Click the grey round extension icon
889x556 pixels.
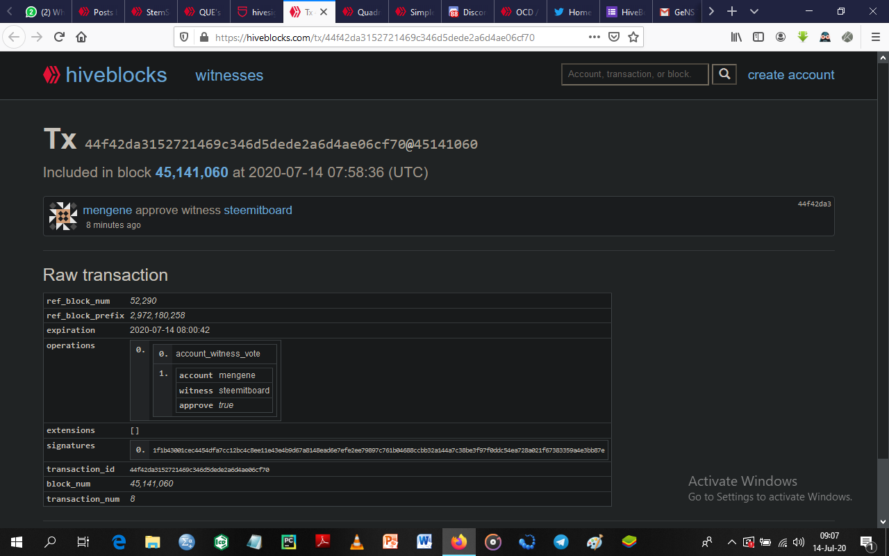(847, 37)
